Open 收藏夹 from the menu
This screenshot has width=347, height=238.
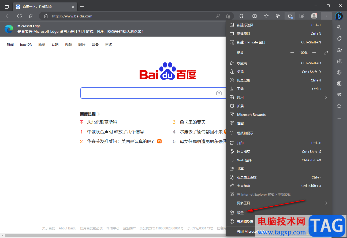point(279,63)
